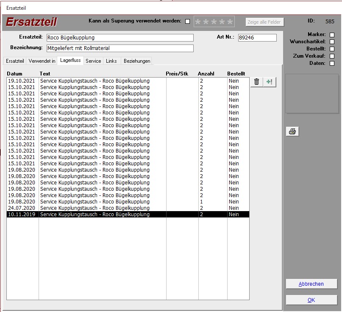Click the Datum column header
342x312 pixels.
pos(14,74)
